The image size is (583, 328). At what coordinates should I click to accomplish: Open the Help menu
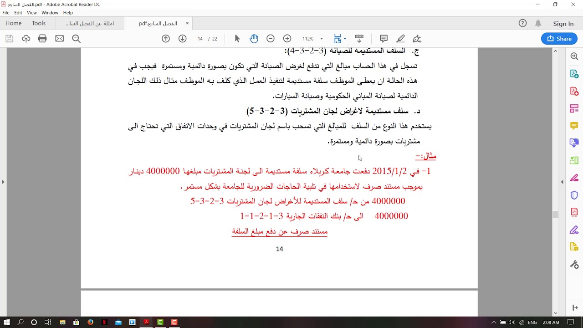tap(68, 13)
